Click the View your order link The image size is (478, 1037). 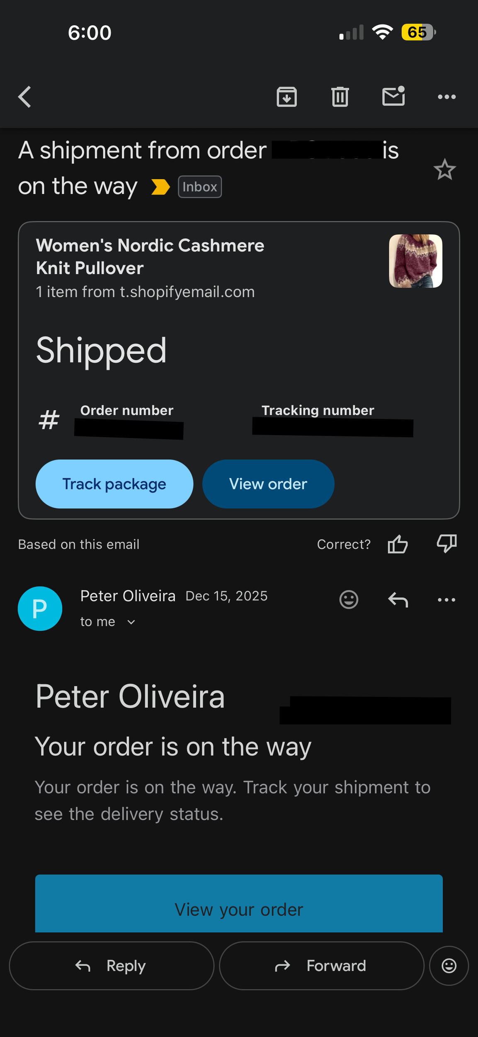pyautogui.click(x=239, y=909)
